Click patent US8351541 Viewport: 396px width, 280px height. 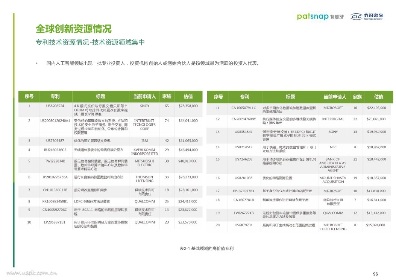coord(243,132)
